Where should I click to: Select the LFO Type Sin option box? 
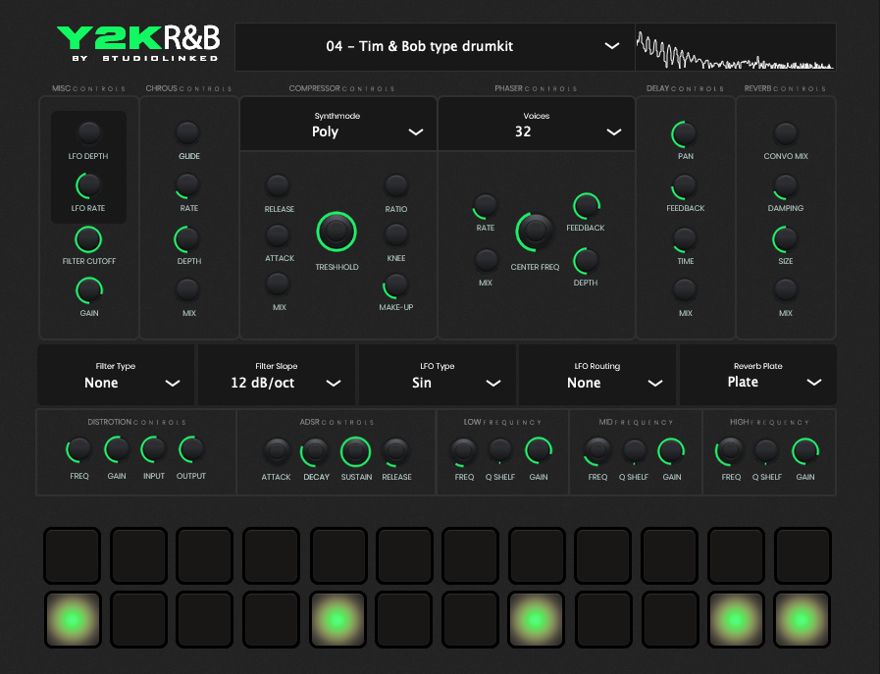tap(437, 375)
